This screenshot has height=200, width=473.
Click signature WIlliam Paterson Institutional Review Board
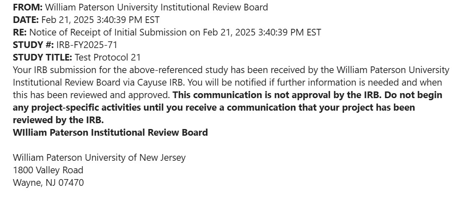coord(111,133)
